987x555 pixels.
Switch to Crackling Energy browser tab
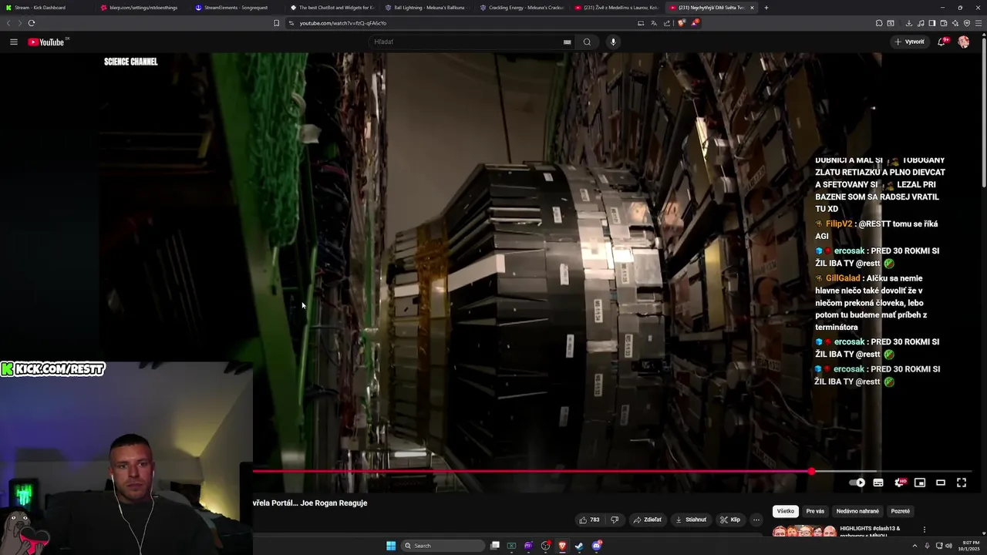coord(522,8)
